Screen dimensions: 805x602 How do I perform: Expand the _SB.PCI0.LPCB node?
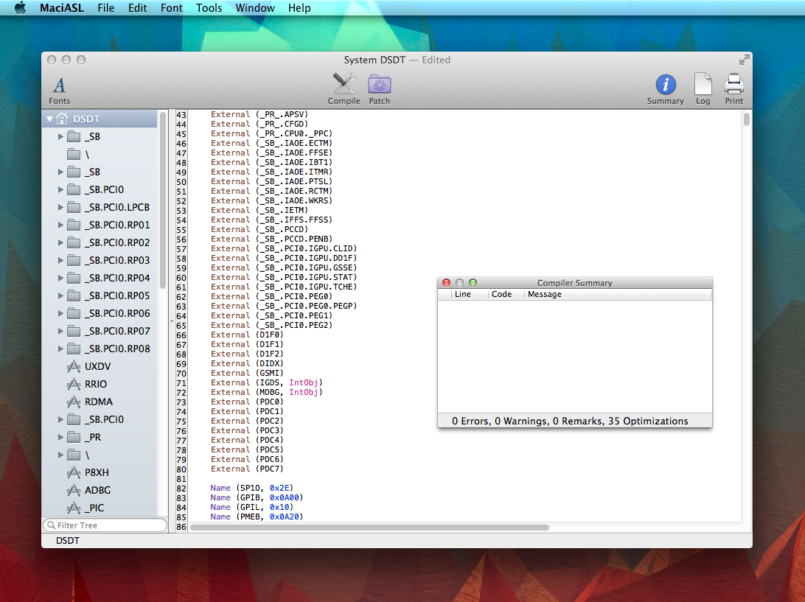click(60, 207)
